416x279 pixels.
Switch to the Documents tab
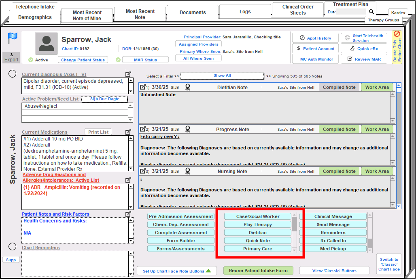(192, 12)
